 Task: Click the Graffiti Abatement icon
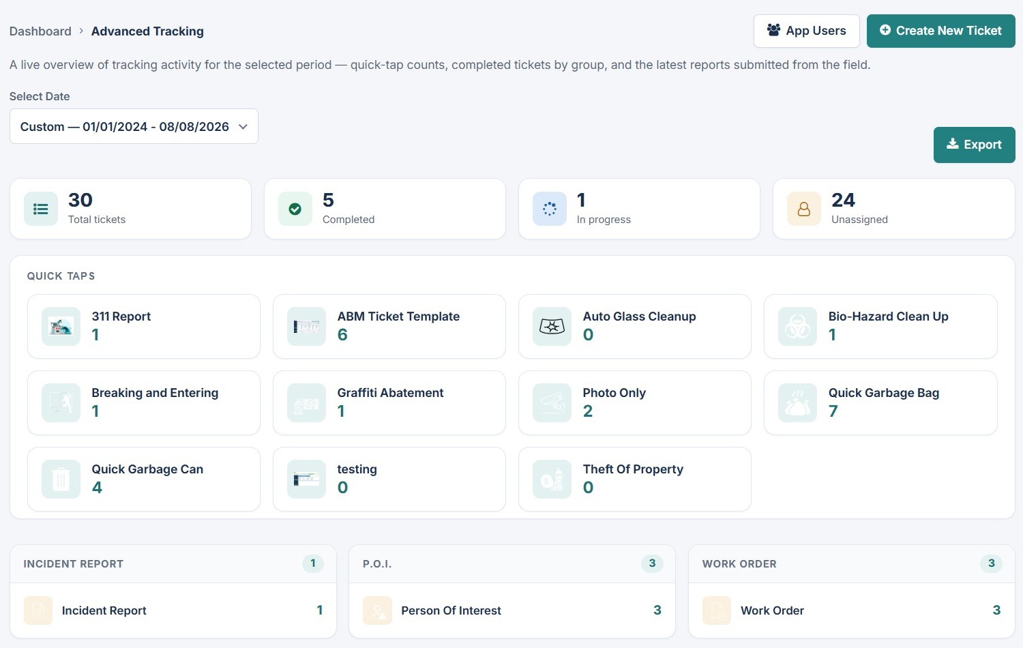[306, 403]
